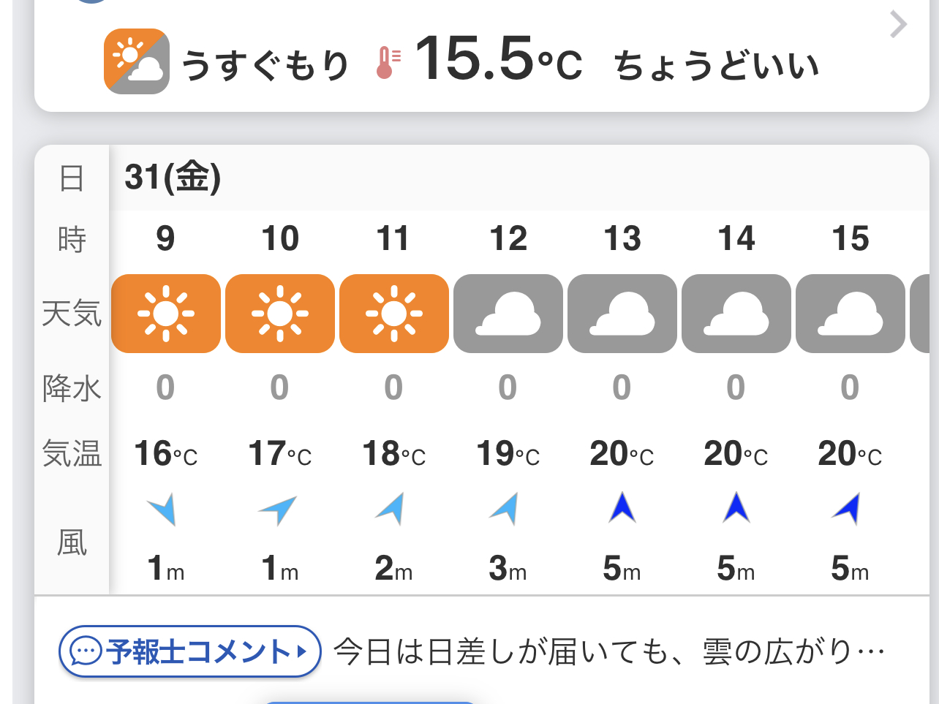This screenshot has width=939, height=704.
Task: Click the 天気 row label
Action: [x=72, y=314]
